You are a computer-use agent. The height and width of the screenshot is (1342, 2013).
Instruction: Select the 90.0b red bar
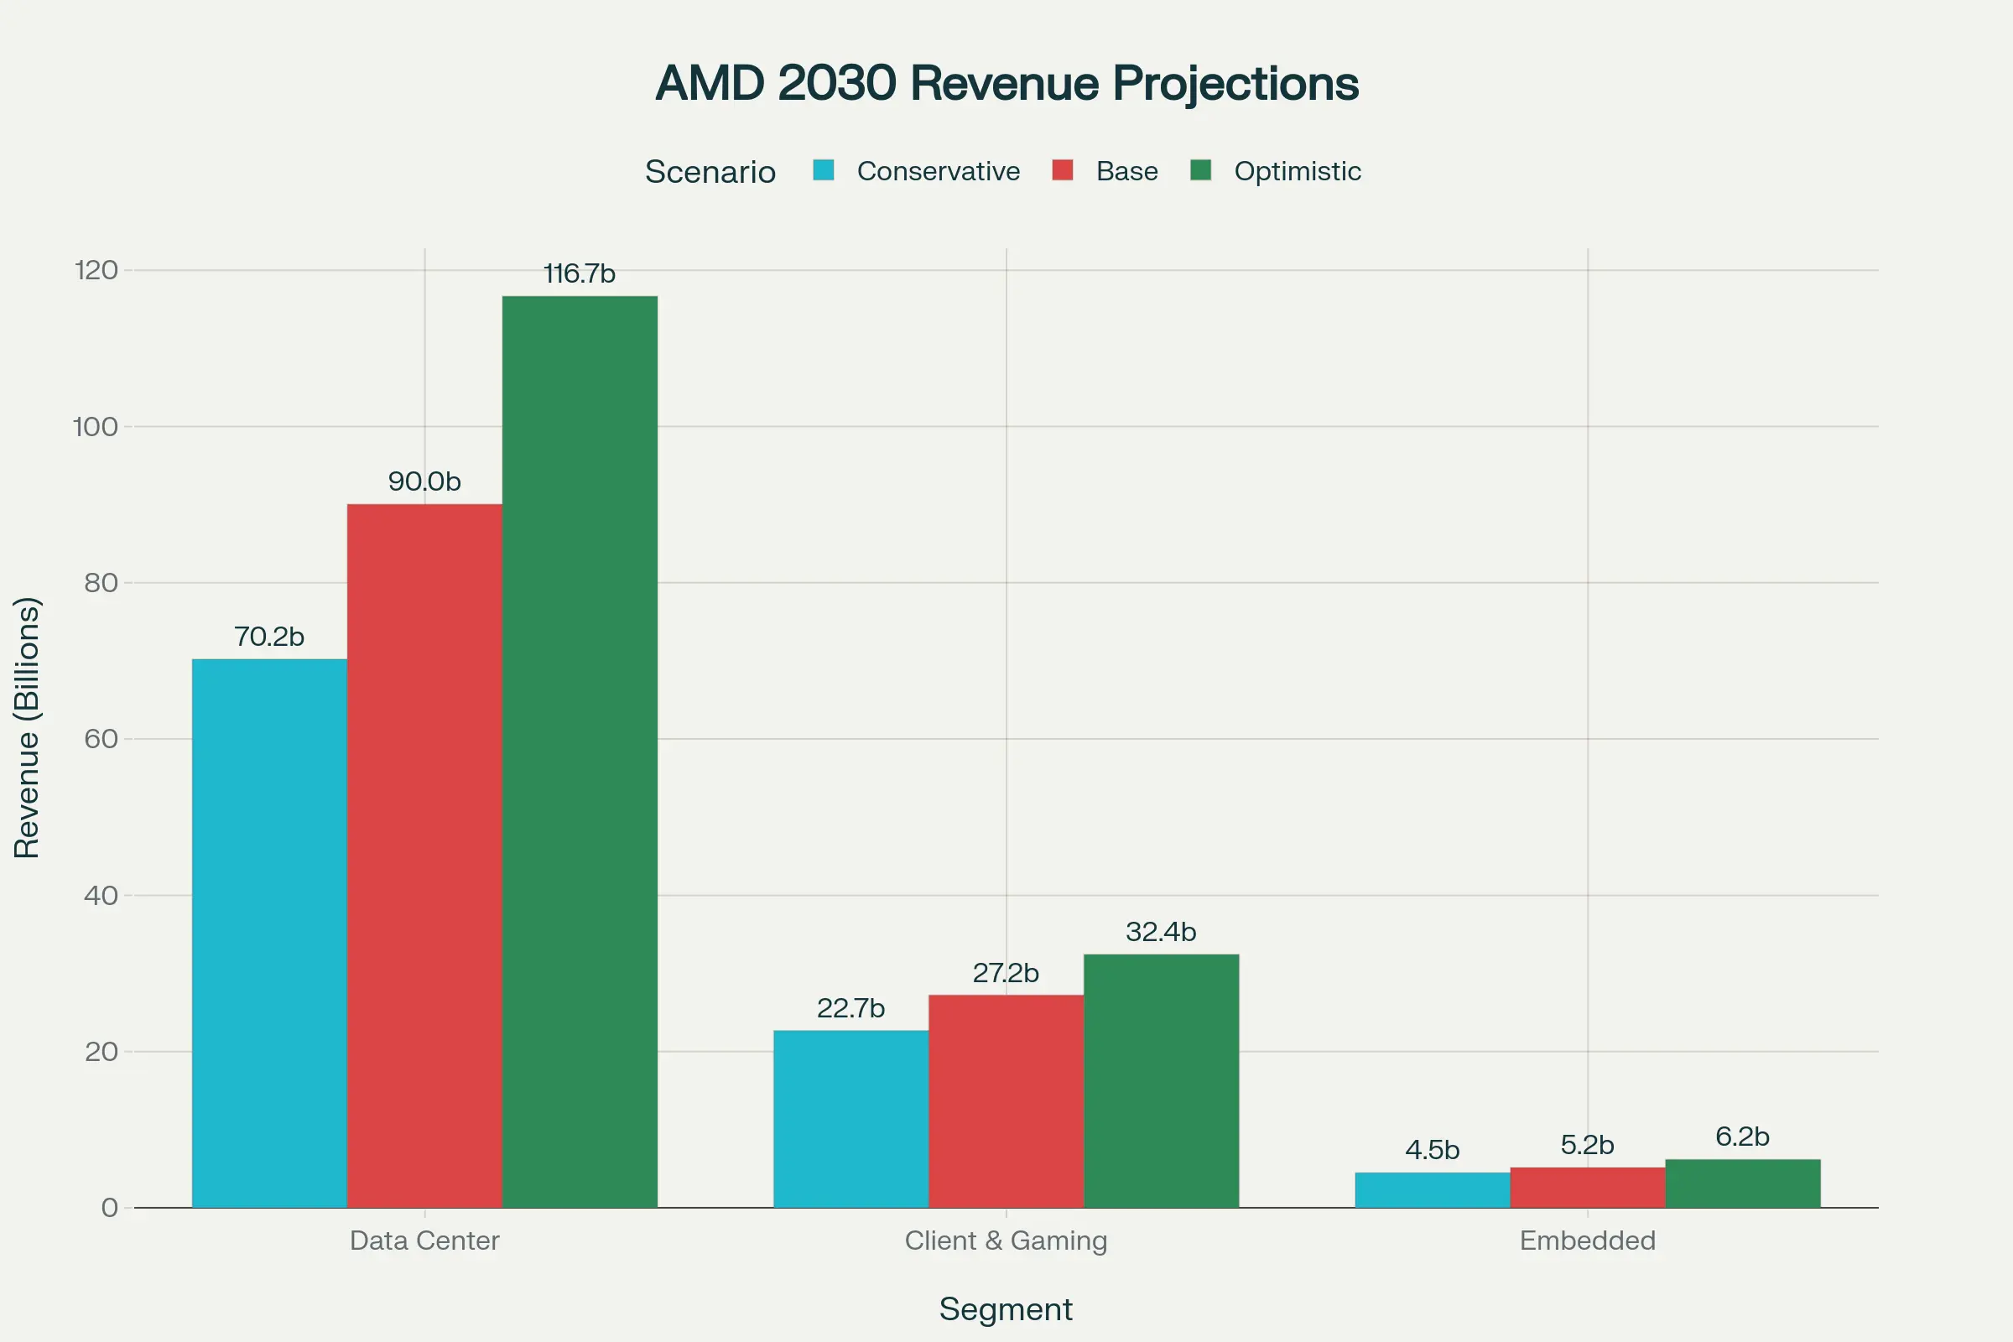(x=424, y=856)
